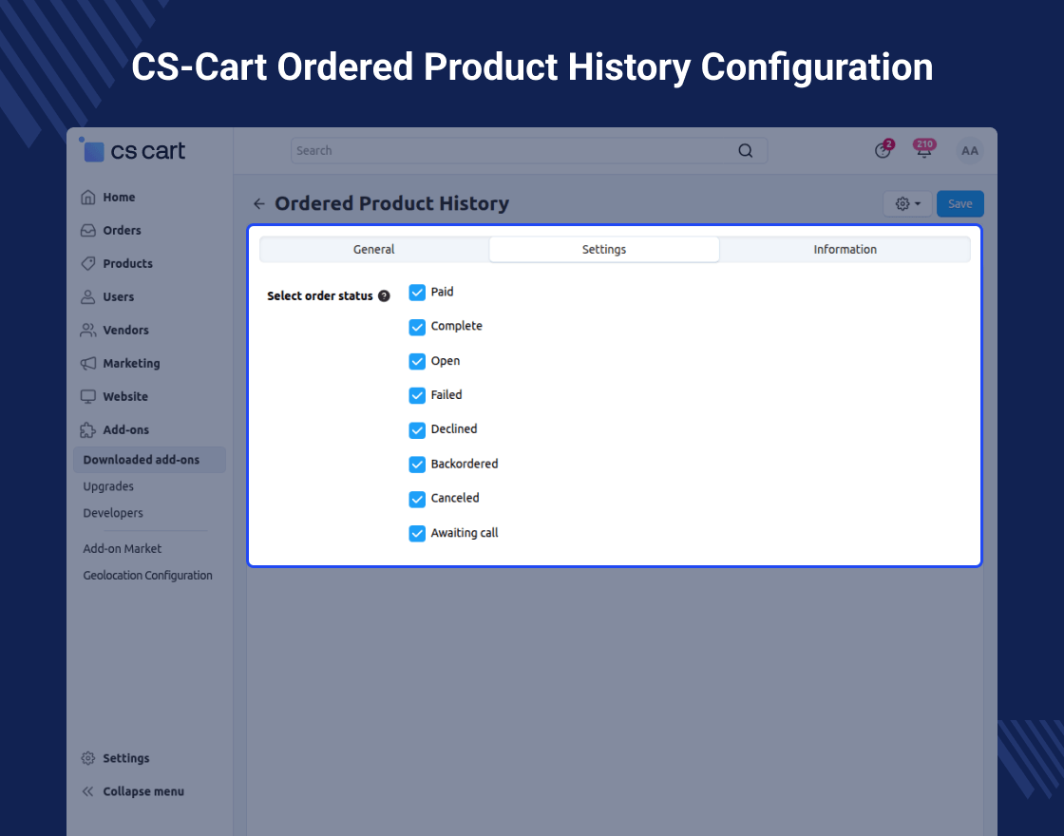Open the AA user avatar menu
The width and height of the screenshot is (1064, 836).
(x=970, y=151)
